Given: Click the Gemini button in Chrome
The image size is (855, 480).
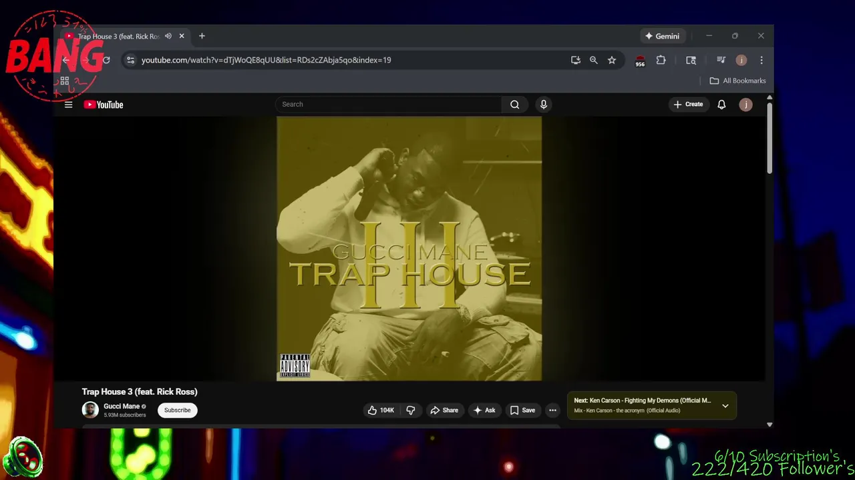Looking at the screenshot, I should point(661,36).
